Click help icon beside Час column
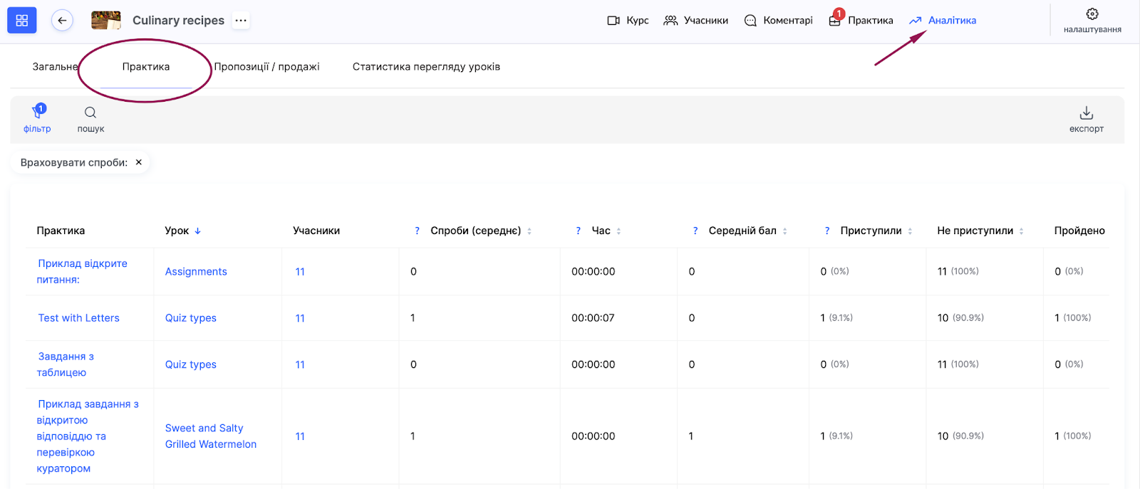The width and height of the screenshot is (1140, 489). (x=579, y=231)
